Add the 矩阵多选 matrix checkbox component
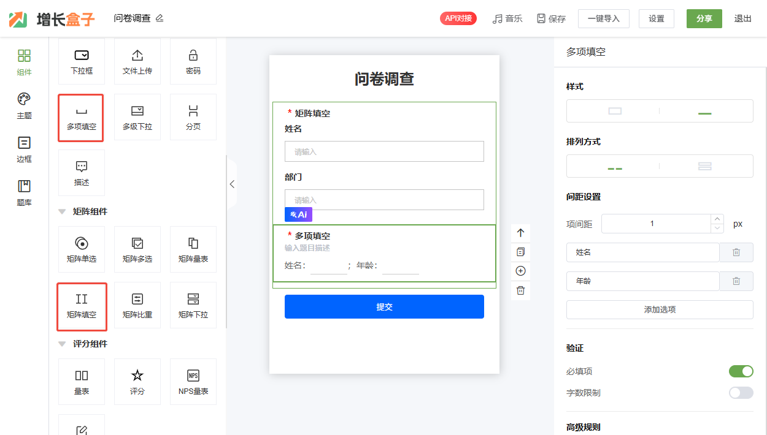The image size is (767, 435). click(137, 249)
